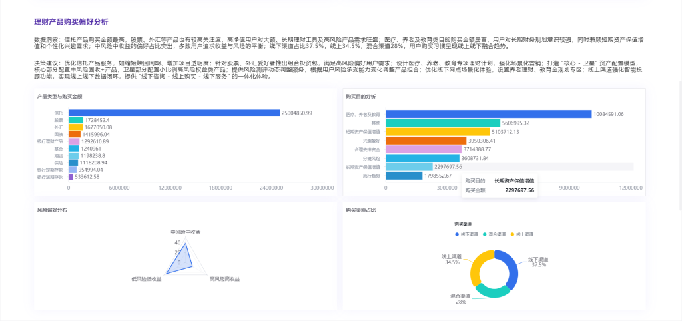Click the value 1415996.04
The width and height of the screenshot is (682, 321).
96,134
